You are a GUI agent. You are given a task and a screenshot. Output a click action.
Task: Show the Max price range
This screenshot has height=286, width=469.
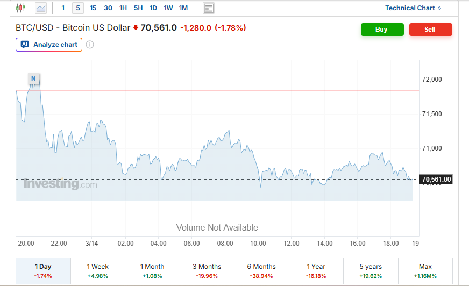(425, 271)
